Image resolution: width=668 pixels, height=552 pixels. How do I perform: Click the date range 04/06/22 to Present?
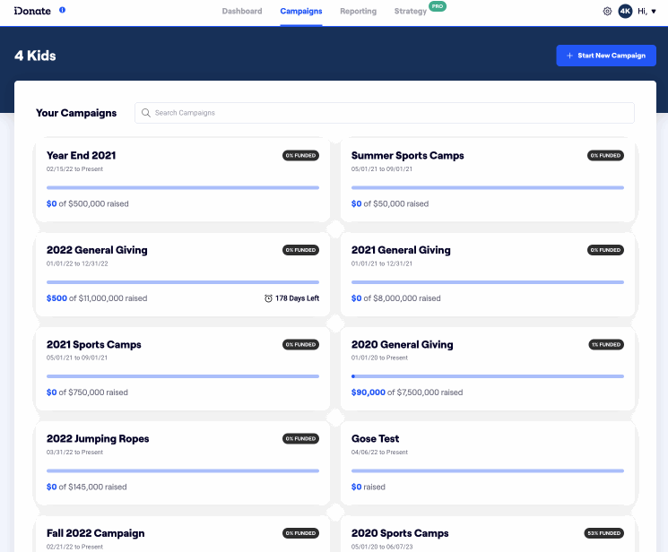379,453
